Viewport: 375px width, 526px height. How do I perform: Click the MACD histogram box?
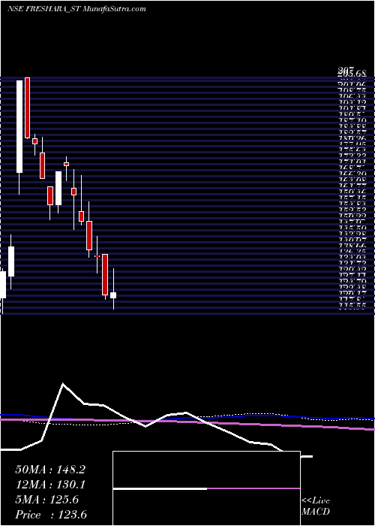click(206, 488)
